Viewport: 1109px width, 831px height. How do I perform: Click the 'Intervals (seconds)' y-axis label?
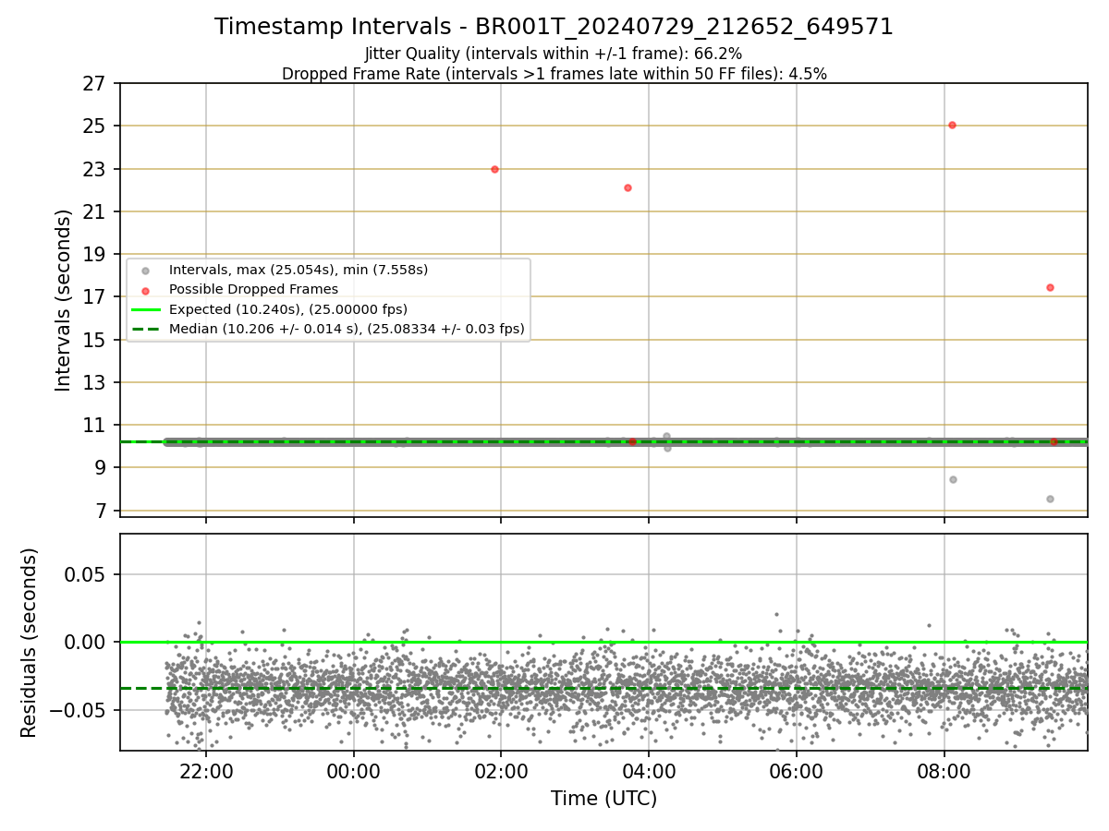(63, 300)
